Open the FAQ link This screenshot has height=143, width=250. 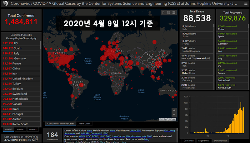[x=106, y=133]
